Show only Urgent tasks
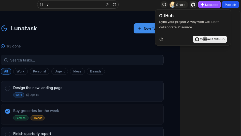This screenshot has height=136, width=241. click(60, 71)
